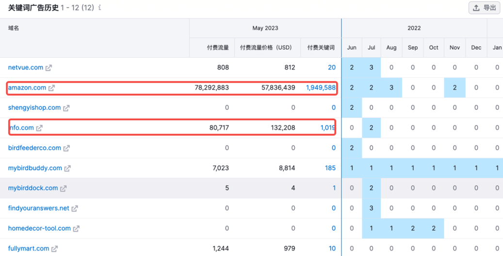Click external link icon beside shengyishop.com
The image size is (503, 256).
click(66, 108)
